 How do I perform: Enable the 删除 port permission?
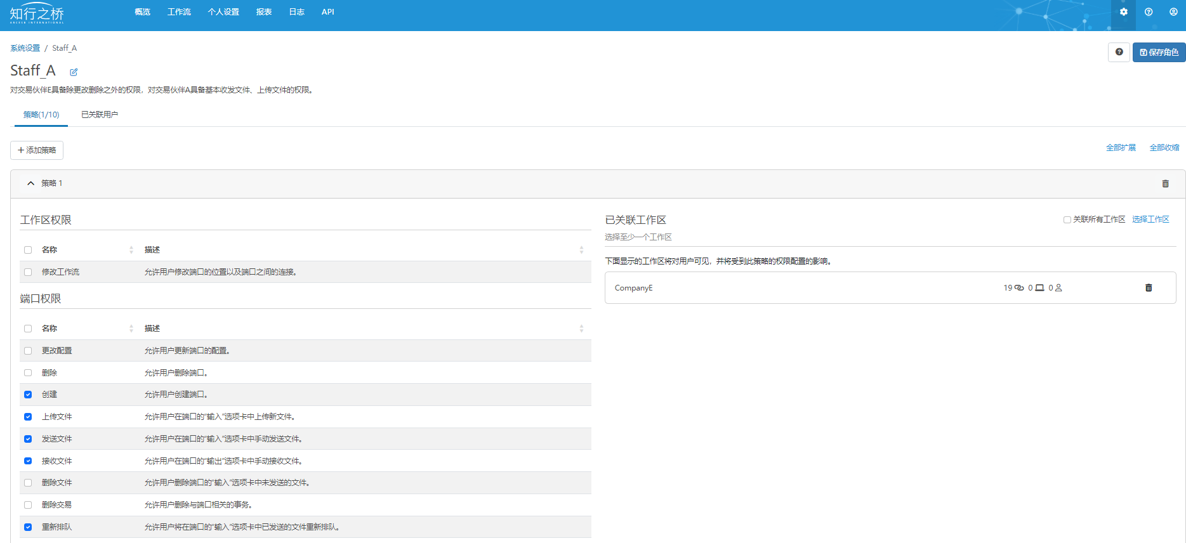[x=28, y=373]
